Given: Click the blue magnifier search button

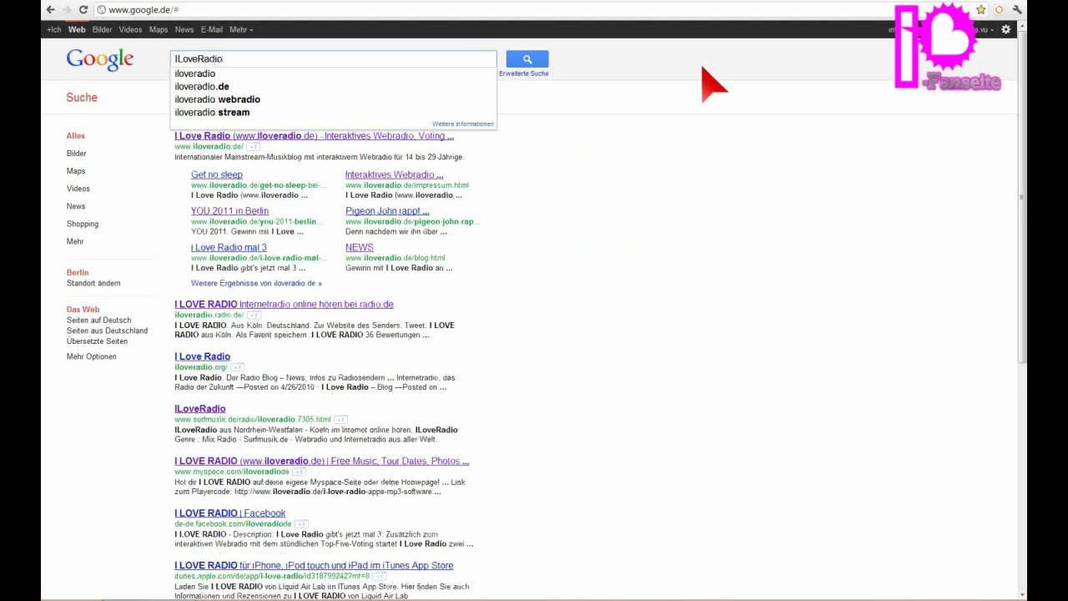Looking at the screenshot, I should pyautogui.click(x=527, y=59).
